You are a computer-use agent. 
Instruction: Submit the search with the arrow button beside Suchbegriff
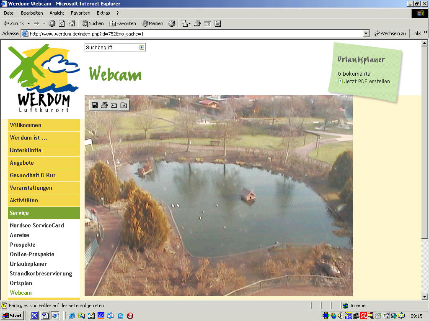pos(142,48)
